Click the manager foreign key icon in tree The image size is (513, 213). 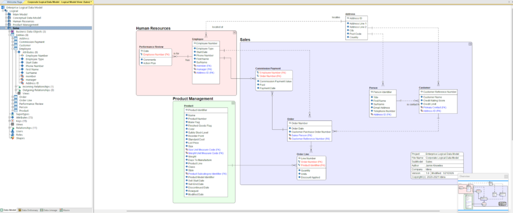[x=22, y=80]
